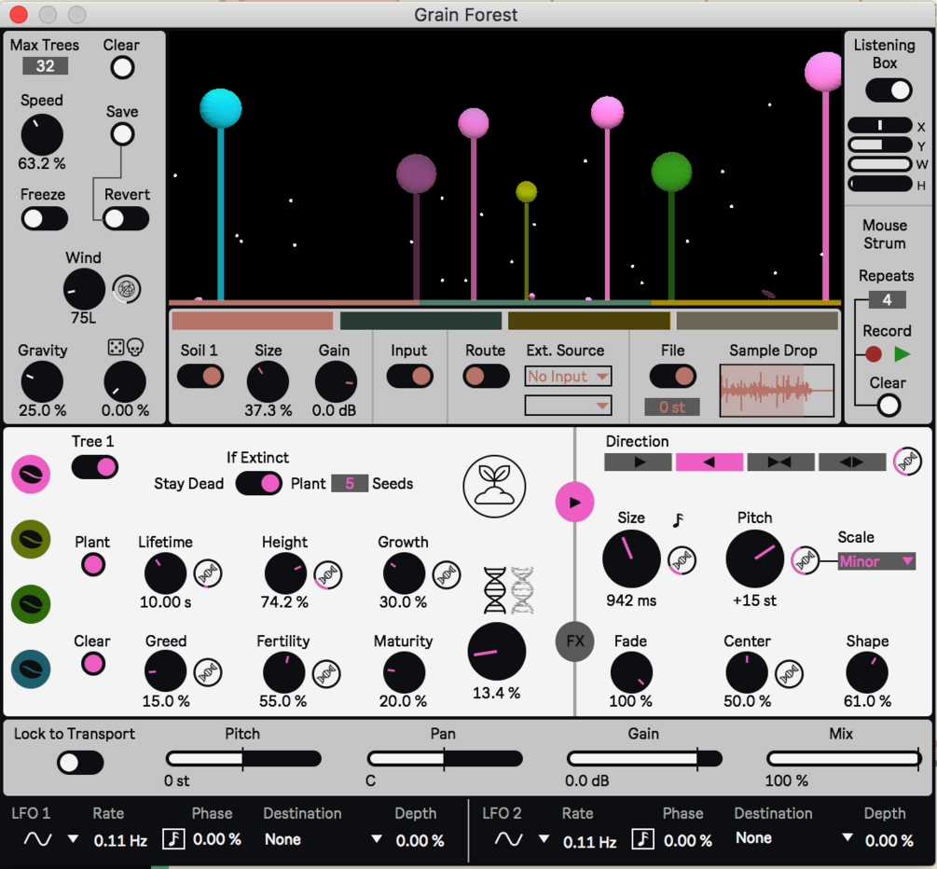Click the skull icon above mortality knob
This screenshot has width=937, height=869.
(135, 347)
